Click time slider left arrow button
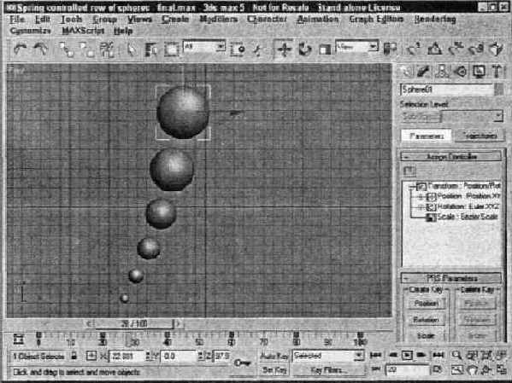 (x=90, y=324)
